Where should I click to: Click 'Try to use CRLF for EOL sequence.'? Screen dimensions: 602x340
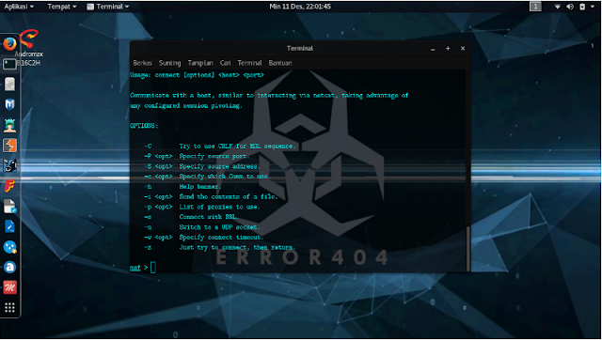click(237, 146)
